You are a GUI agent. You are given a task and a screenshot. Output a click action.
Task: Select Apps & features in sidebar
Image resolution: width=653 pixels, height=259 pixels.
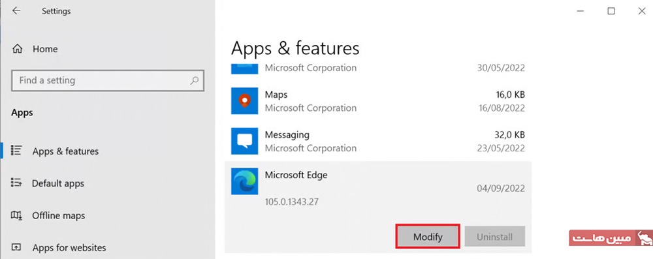65,151
